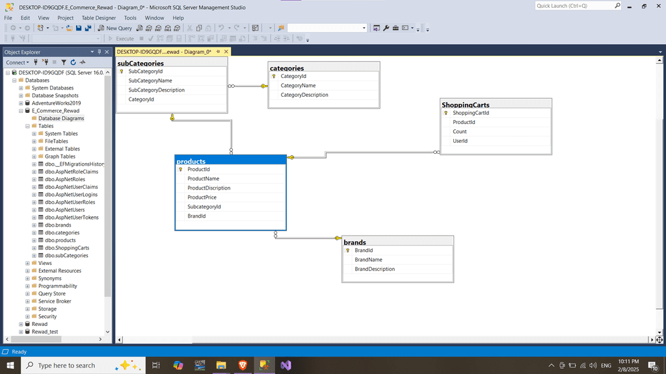
Task: Open the Object Explorer window position dropdown
Action: tap(92, 52)
